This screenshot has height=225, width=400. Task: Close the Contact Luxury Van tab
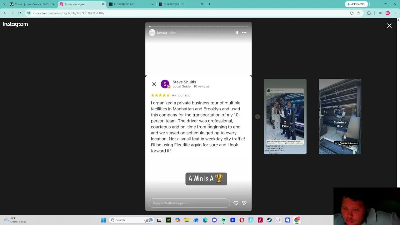point(53,4)
